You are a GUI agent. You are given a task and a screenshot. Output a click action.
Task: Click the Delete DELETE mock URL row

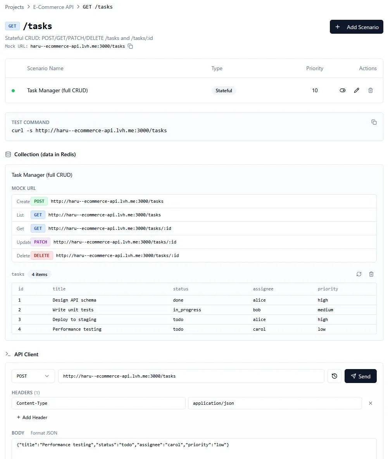click(194, 255)
